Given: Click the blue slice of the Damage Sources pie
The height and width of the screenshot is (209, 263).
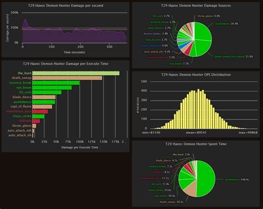Looking at the screenshot, I should 183,46.
